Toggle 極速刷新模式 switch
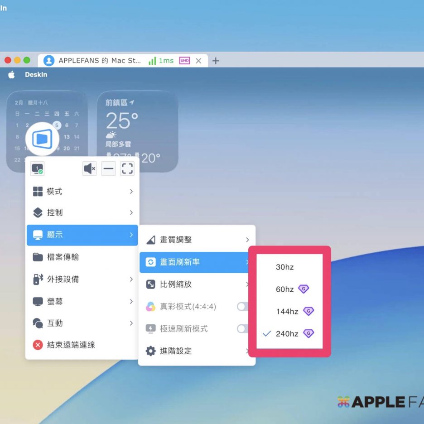Image resolution: width=424 pixels, height=424 pixels. tap(243, 329)
